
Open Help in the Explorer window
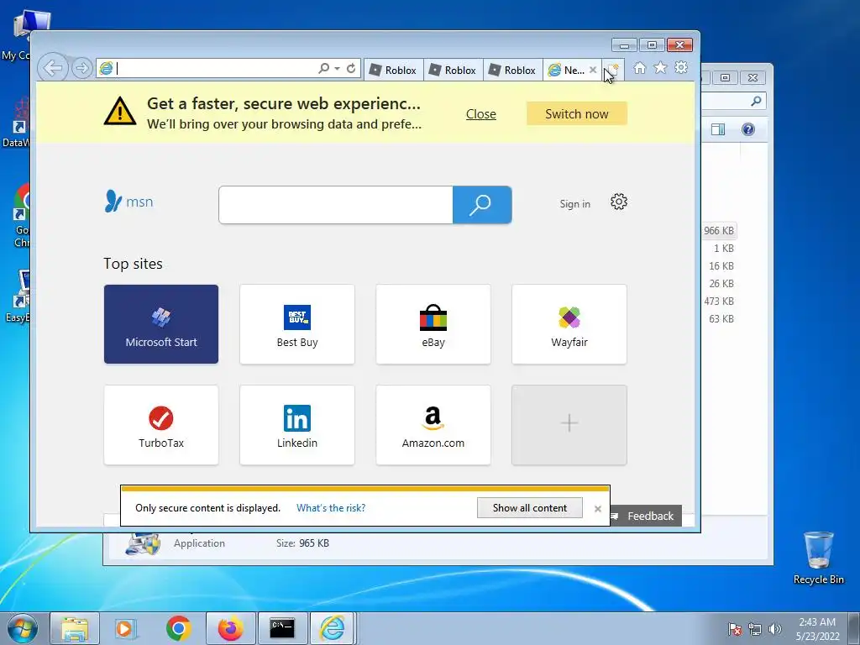click(748, 129)
